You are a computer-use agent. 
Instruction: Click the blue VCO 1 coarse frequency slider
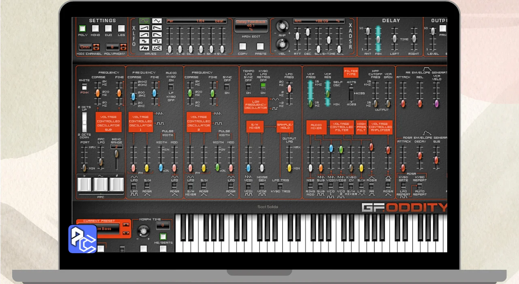click(x=133, y=96)
